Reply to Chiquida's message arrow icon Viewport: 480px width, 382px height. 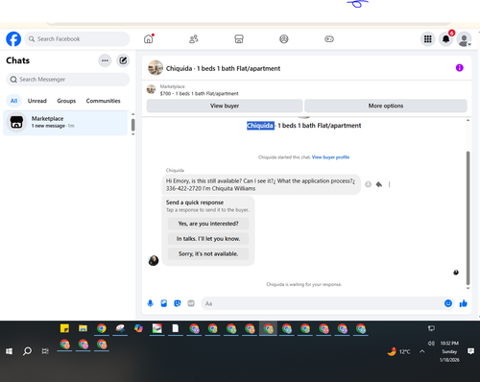pyautogui.click(x=379, y=184)
